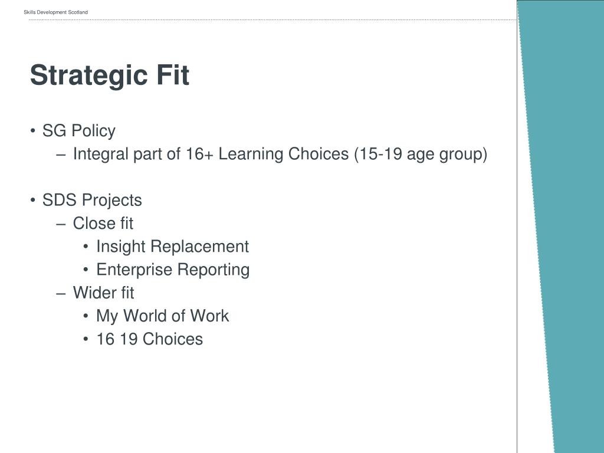This screenshot has width=604, height=453.
Task: Select the Insight Replacement item
Action: 173,247
